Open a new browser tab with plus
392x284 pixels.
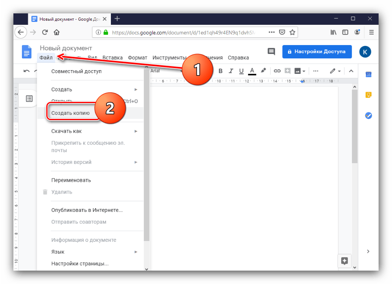[117, 19]
